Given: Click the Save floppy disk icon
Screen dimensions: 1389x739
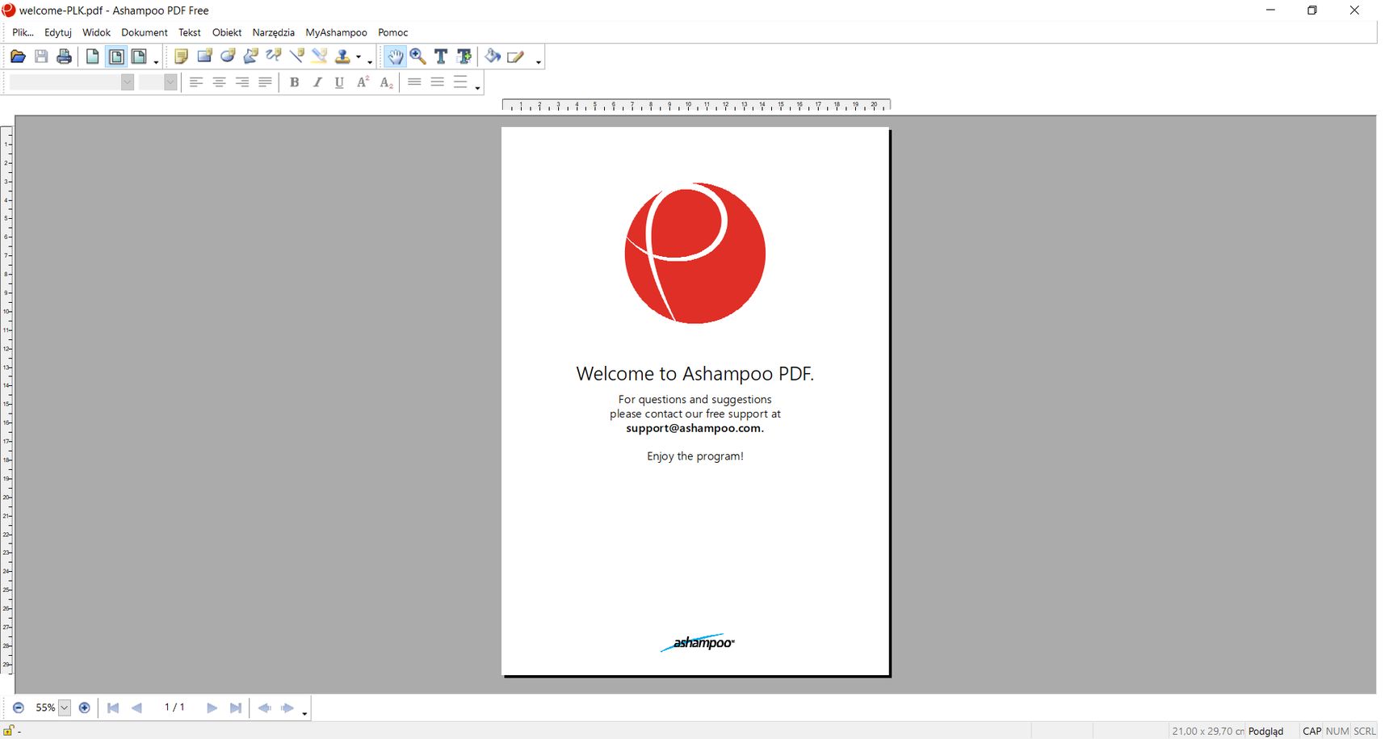Looking at the screenshot, I should pyautogui.click(x=41, y=57).
